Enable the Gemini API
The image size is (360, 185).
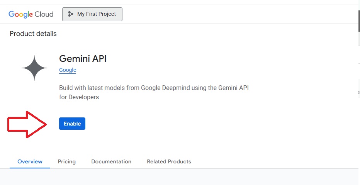click(72, 124)
